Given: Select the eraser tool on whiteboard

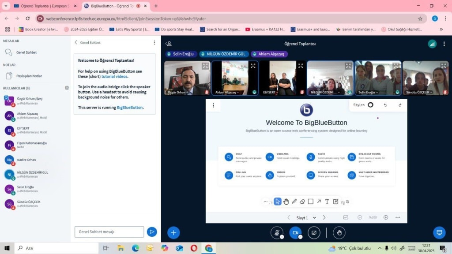Looking at the screenshot, I should pos(302,202).
